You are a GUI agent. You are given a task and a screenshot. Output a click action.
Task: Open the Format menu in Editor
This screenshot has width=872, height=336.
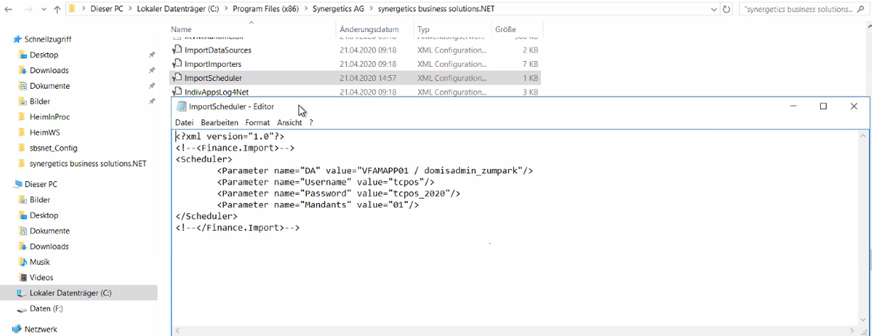point(257,123)
